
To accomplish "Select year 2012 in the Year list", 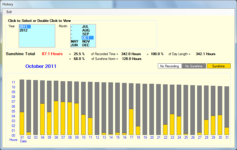I will pos(24,30).
